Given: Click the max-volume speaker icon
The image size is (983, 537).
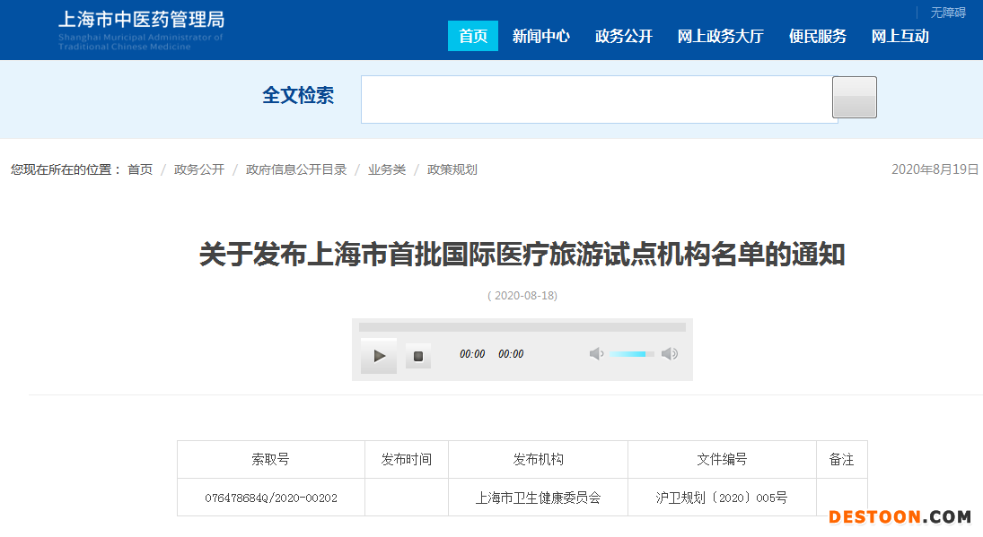Looking at the screenshot, I should [670, 354].
